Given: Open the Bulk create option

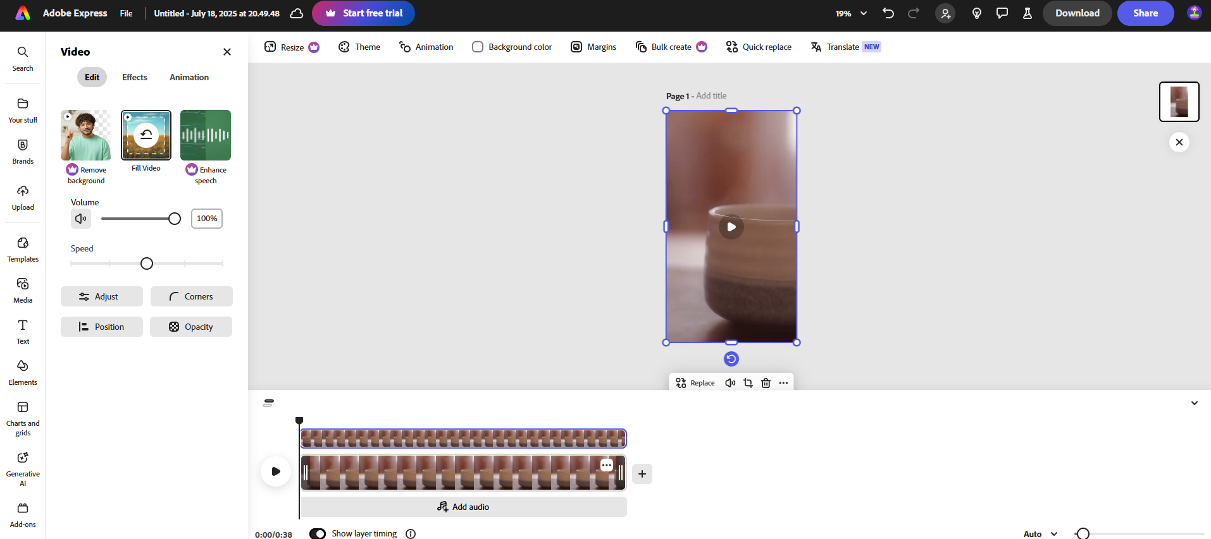Looking at the screenshot, I should (671, 47).
